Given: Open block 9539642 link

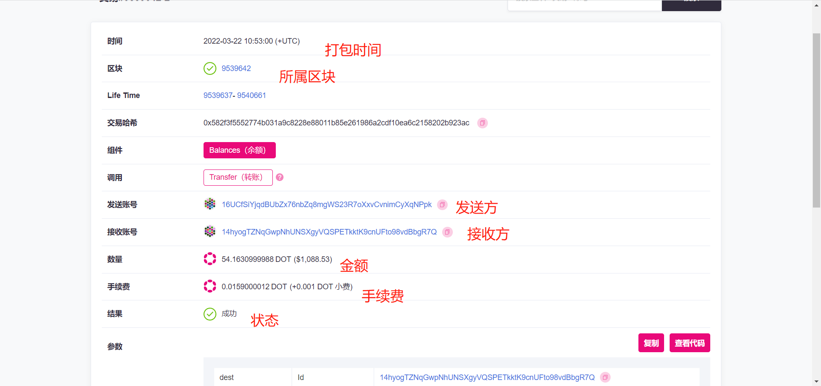Looking at the screenshot, I should (235, 68).
